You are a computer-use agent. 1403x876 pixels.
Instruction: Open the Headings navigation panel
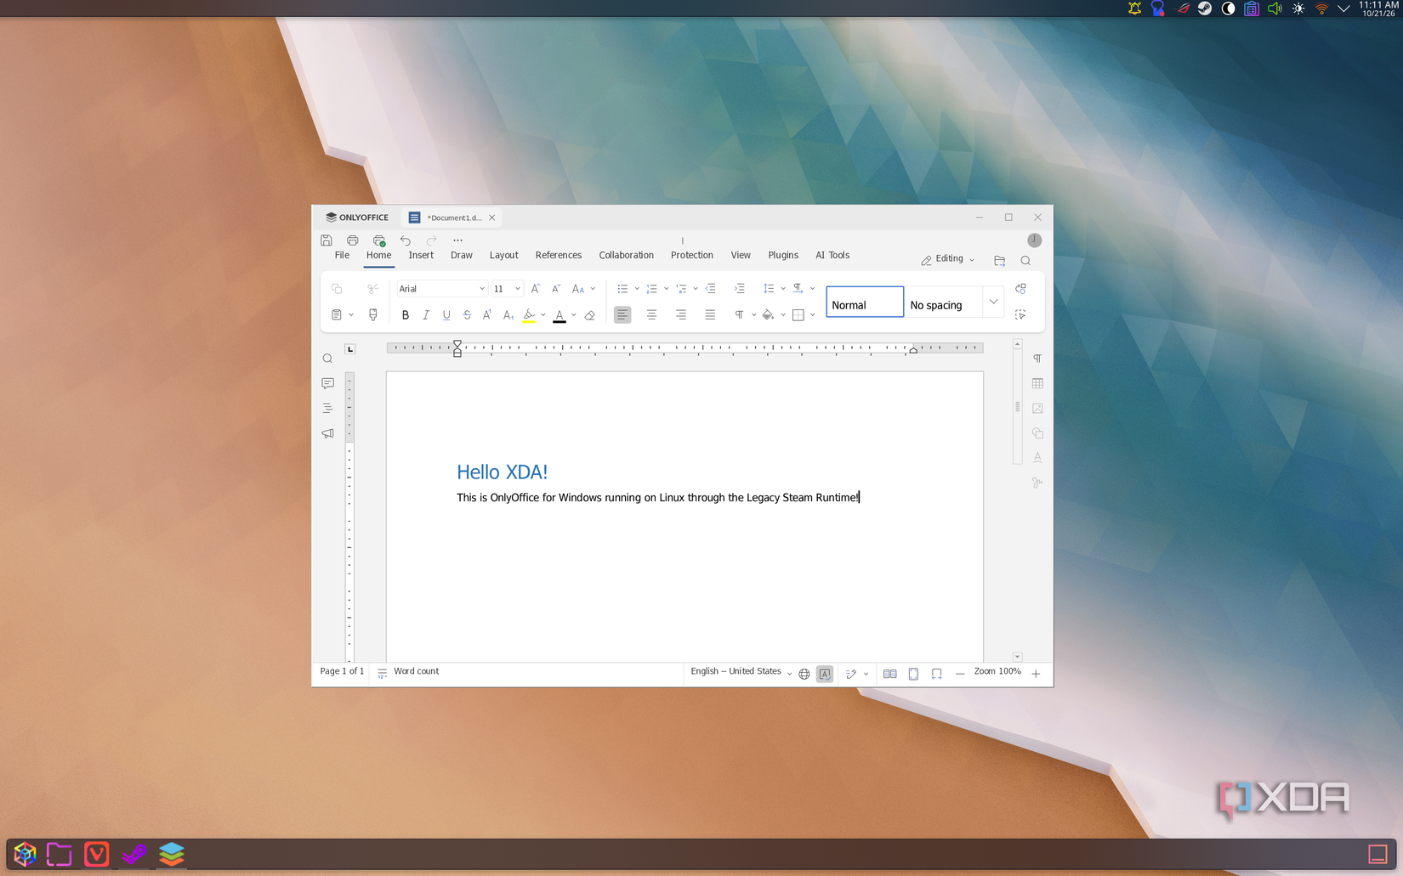327,409
